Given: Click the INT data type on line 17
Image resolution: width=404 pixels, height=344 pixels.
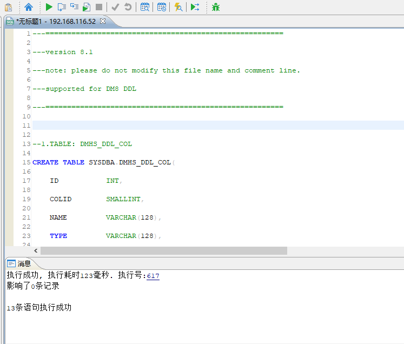Looking at the screenshot, I should [x=112, y=181].
